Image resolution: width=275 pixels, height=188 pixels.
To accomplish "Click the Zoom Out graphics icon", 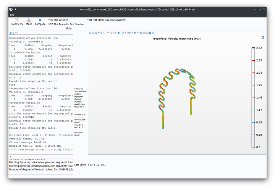I will pos(93,33).
